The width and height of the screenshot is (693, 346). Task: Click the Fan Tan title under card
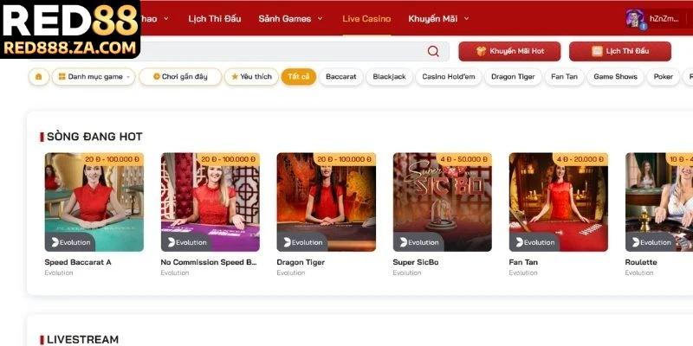[x=523, y=262]
